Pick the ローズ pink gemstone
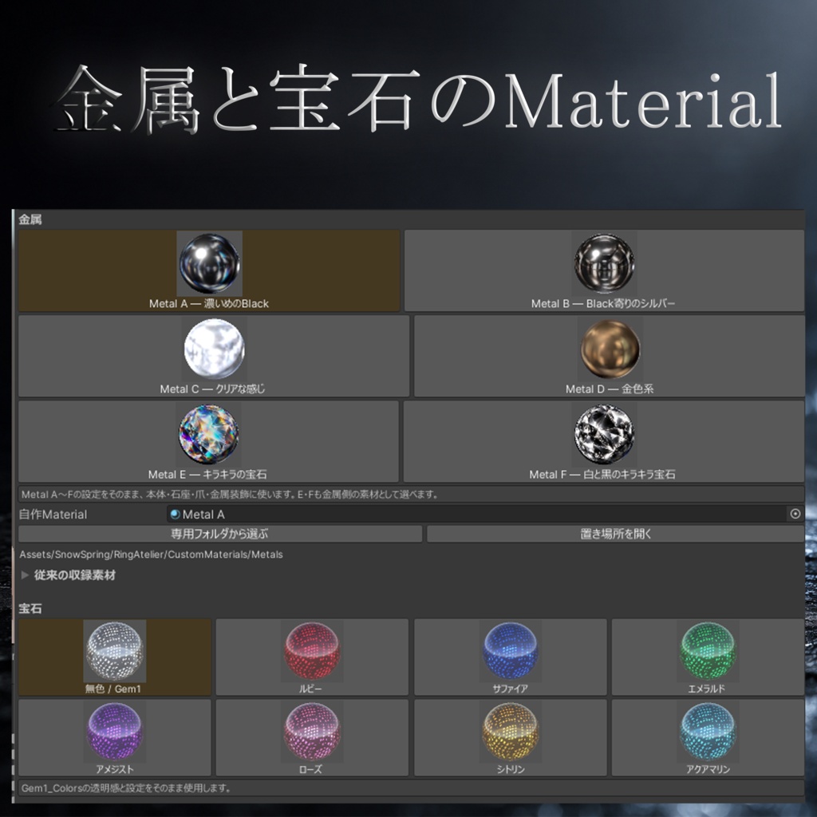Viewport: 817px width, 817px height. click(x=312, y=737)
